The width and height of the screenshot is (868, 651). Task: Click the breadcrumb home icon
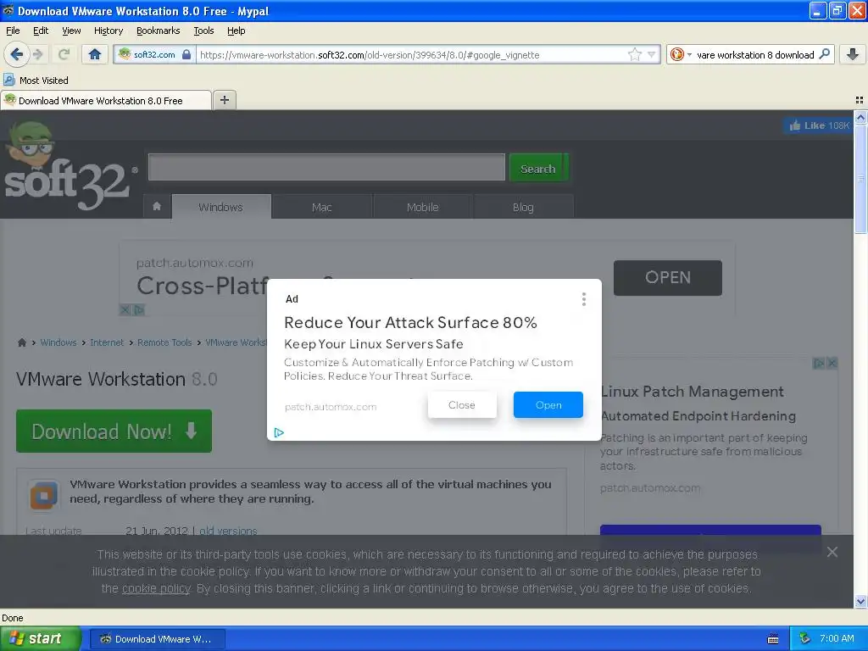(x=21, y=342)
